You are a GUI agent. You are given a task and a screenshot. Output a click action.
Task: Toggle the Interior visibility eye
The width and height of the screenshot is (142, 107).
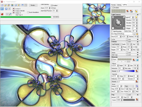[x=14, y=13]
